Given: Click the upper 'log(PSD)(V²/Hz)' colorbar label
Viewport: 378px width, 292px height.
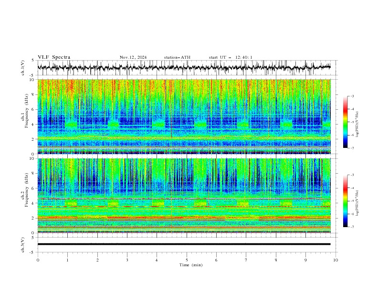Looking at the screenshot, I should (x=357, y=125).
